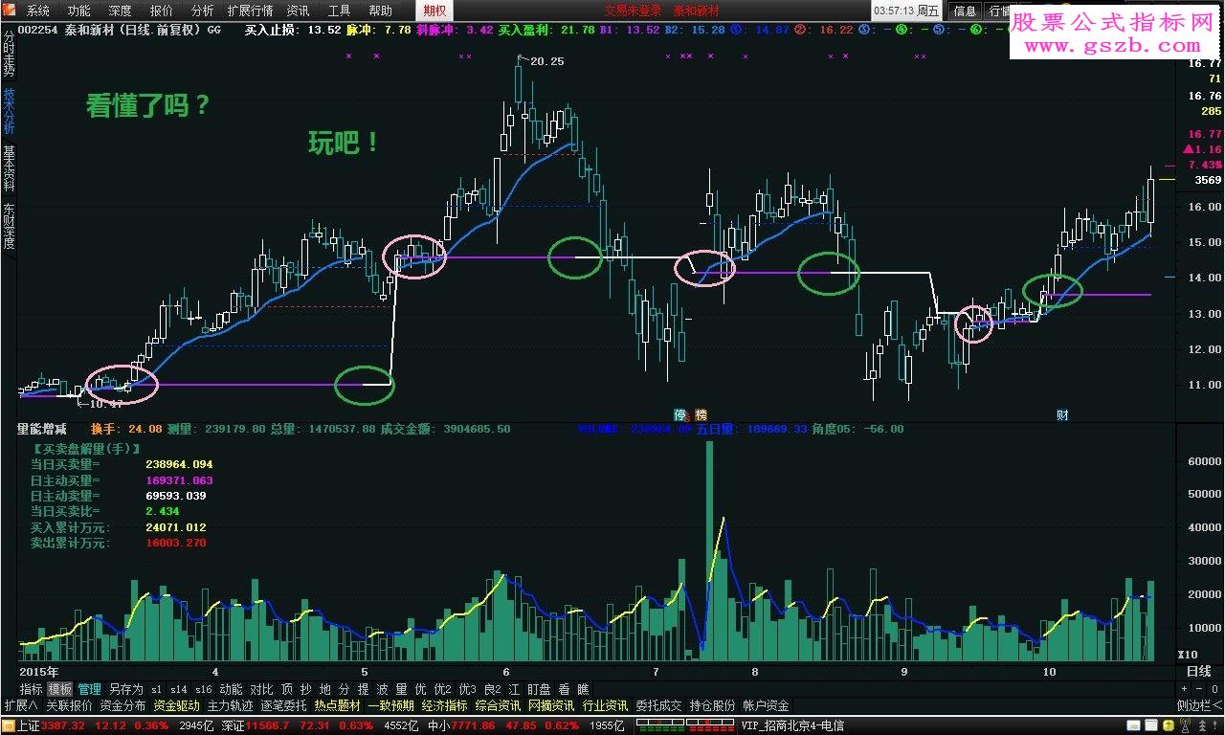Viewport: 1225px width, 735px height.
Task: Click the 榜 marker on the chart
Action: coord(701,414)
